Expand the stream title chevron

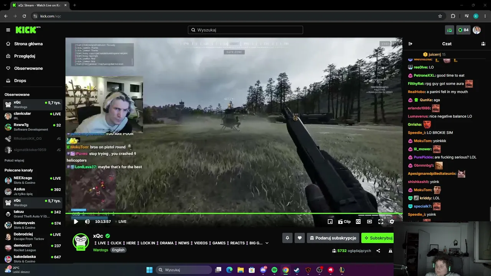[267, 243]
